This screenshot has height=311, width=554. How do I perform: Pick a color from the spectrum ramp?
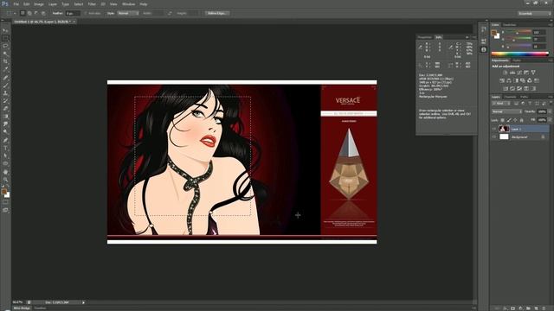[x=519, y=54]
